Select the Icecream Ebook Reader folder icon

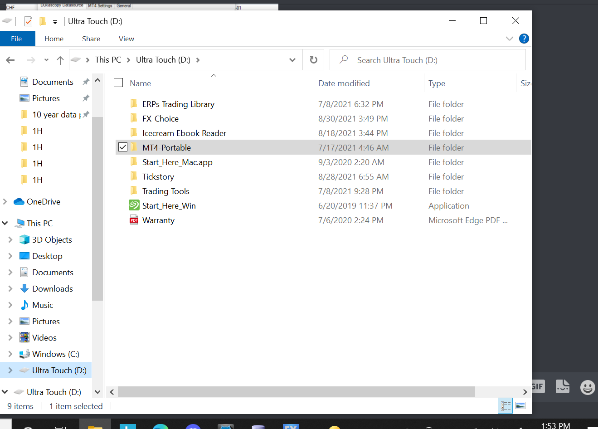tap(134, 133)
